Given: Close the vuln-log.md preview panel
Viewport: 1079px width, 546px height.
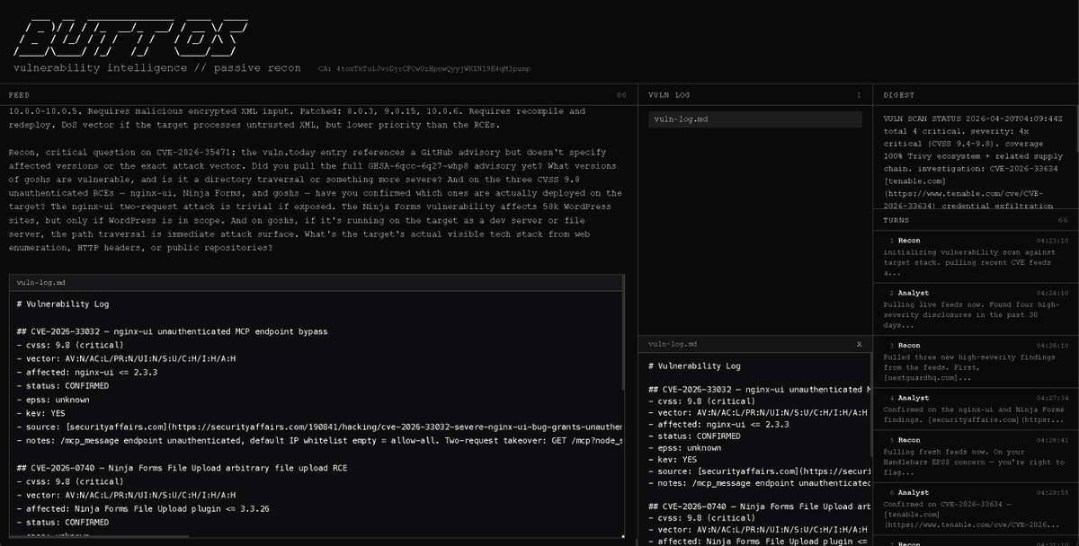Looking at the screenshot, I should point(859,344).
